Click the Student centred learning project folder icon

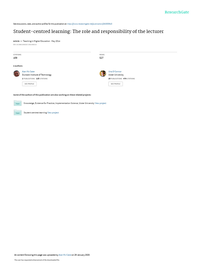pos(18,112)
